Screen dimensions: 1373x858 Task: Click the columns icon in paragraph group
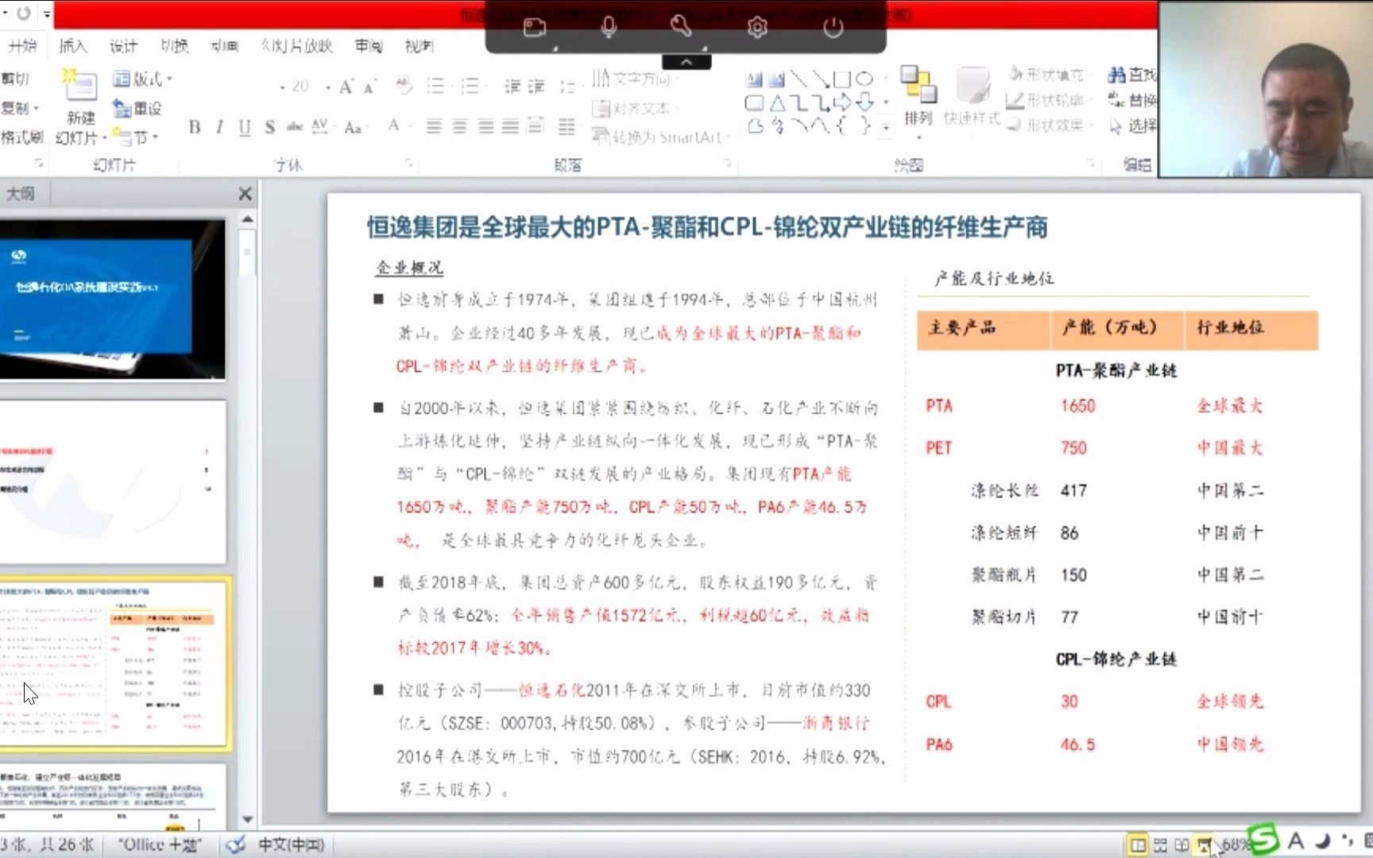tap(567, 126)
